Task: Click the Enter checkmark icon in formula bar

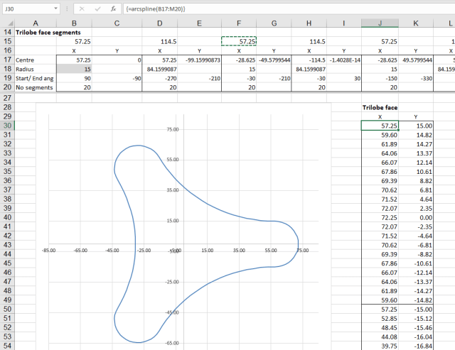Action: (97, 9)
